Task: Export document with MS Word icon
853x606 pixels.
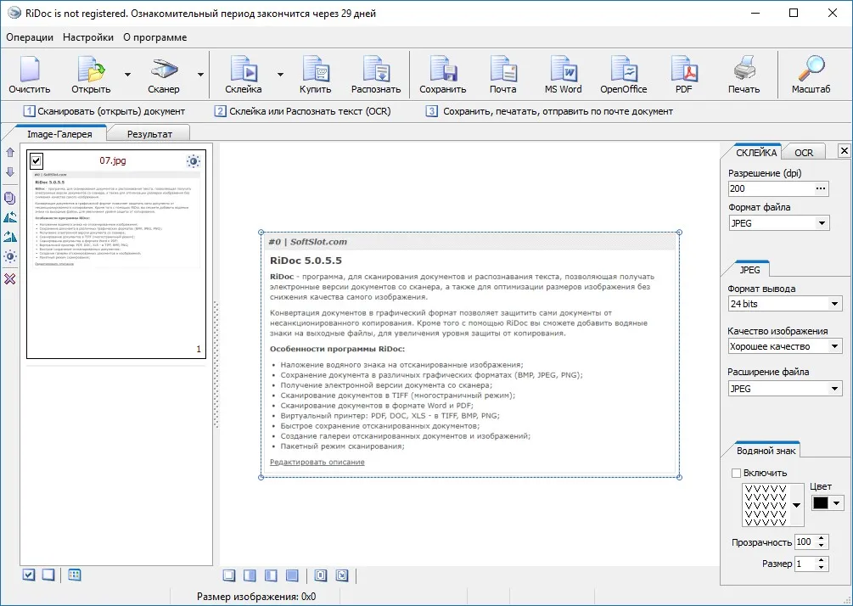Action: click(563, 75)
